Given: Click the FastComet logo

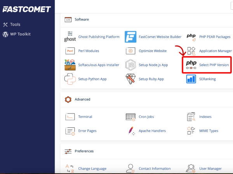Looking at the screenshot, I should point(26,9).
